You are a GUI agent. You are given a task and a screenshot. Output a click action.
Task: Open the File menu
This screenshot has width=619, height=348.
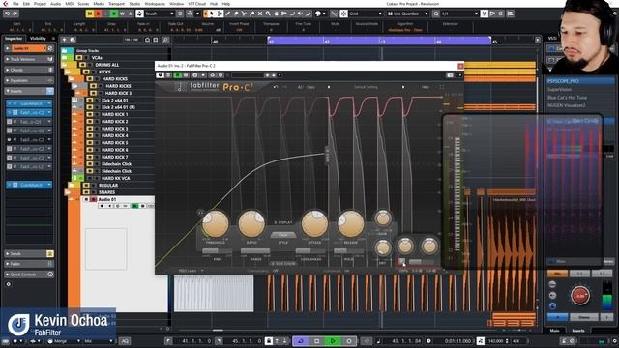click(x=15, y=4)
